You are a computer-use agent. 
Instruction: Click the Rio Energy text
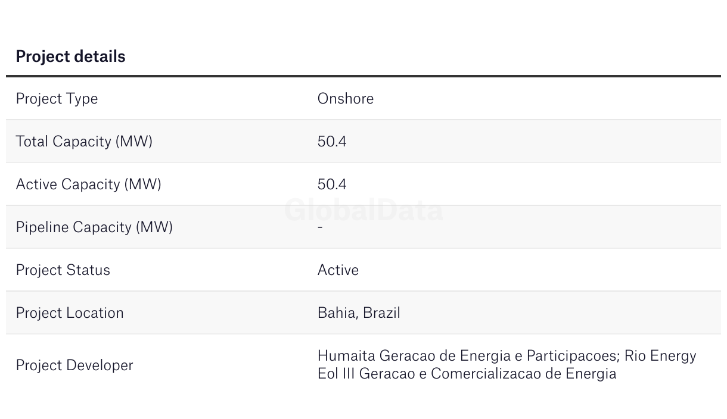pyautogui.click(x=660, y=356)
